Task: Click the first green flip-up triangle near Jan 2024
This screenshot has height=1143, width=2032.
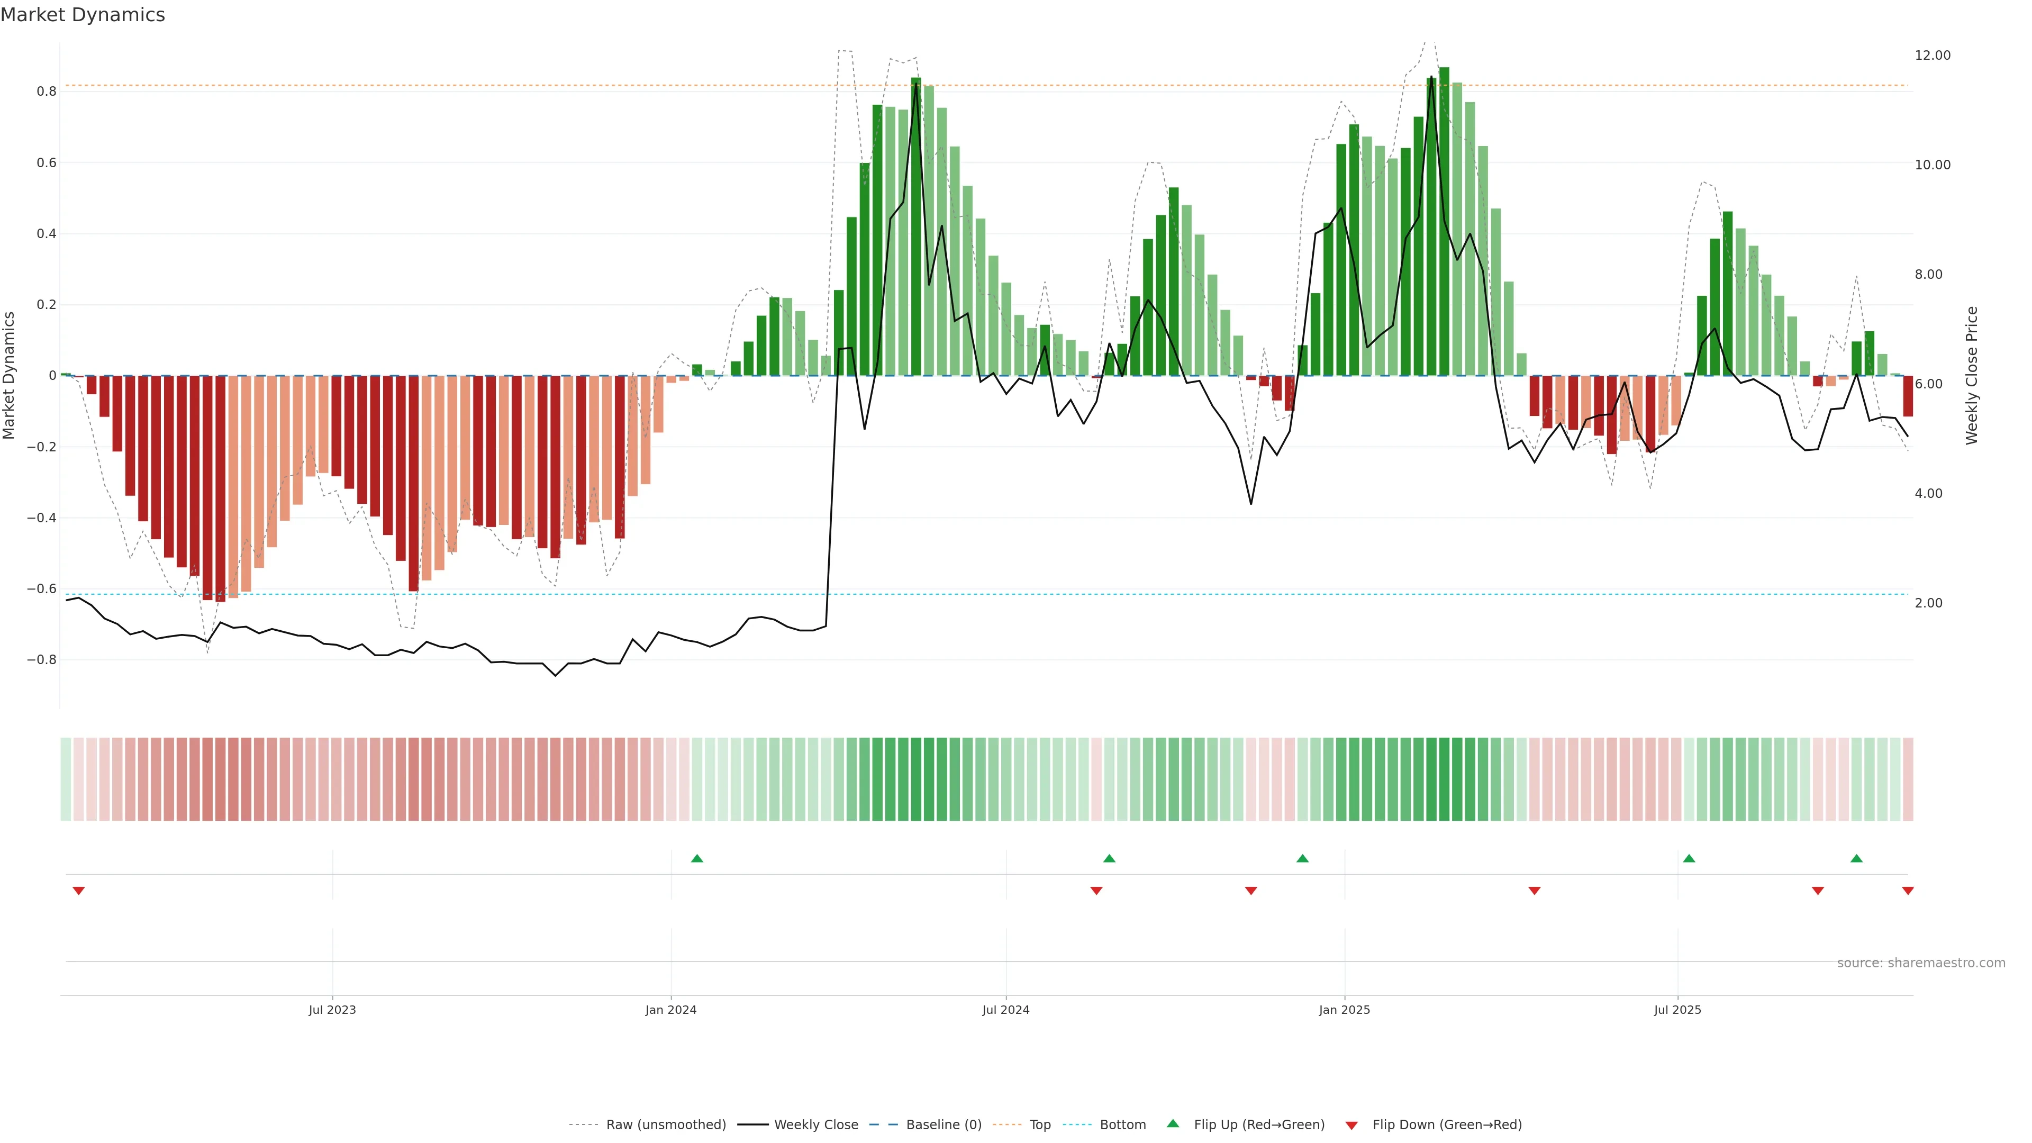Action: (696, 858)
